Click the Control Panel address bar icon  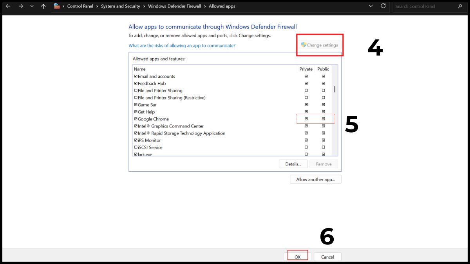click(x=57, y=6)
